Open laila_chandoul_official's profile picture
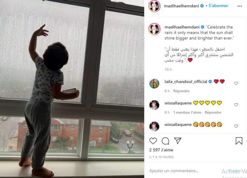 click(154, 84)
